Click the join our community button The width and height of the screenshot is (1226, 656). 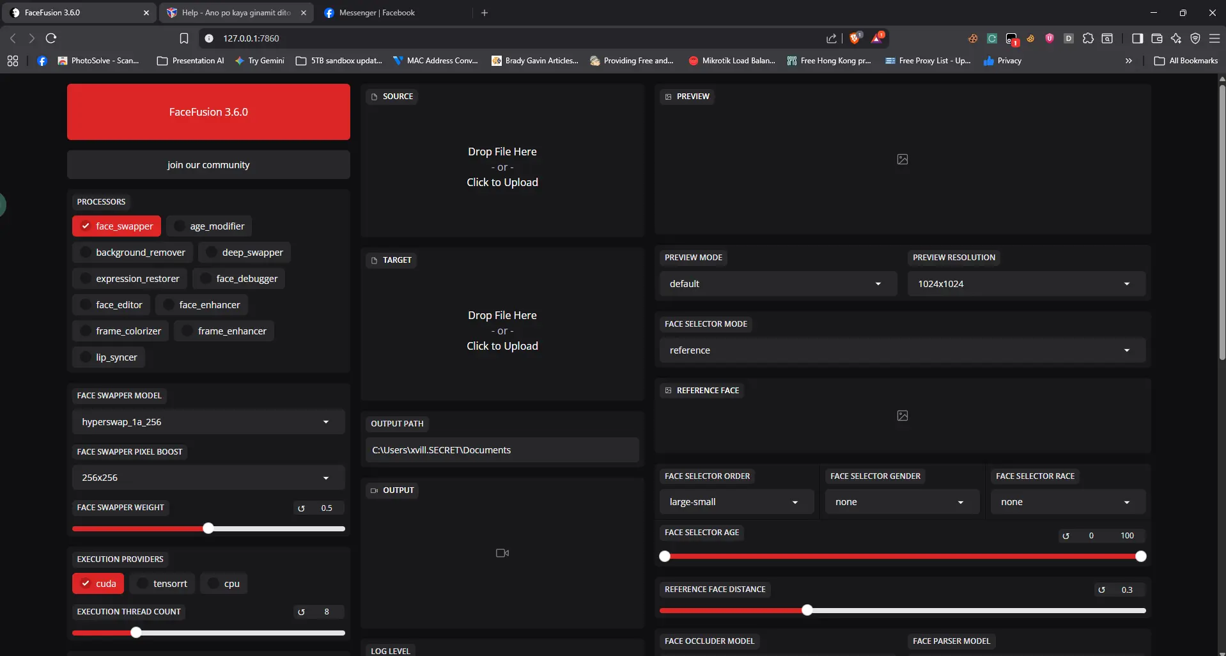coord(208,165)
